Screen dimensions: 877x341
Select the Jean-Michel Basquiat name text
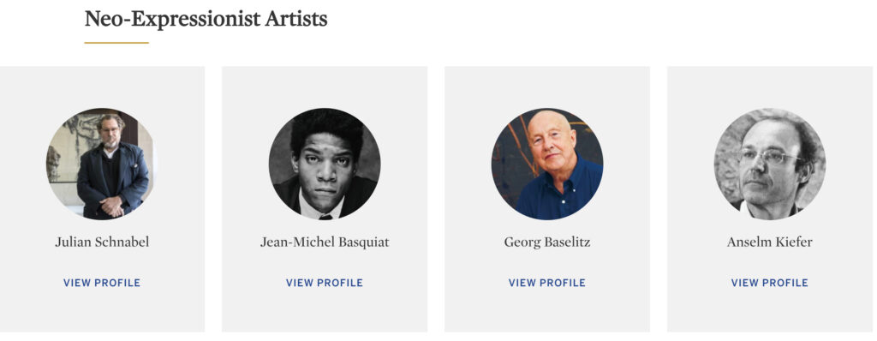tap(325, 242)
